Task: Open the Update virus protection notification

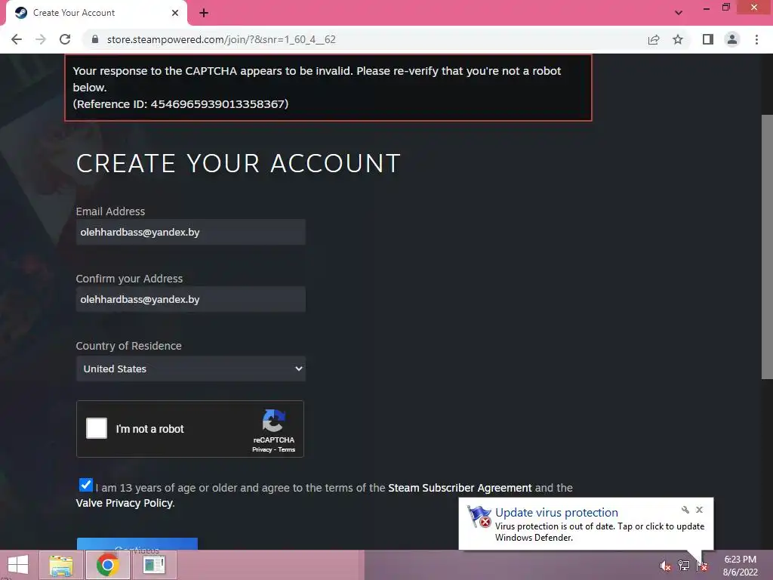Action: click(586, 524)
